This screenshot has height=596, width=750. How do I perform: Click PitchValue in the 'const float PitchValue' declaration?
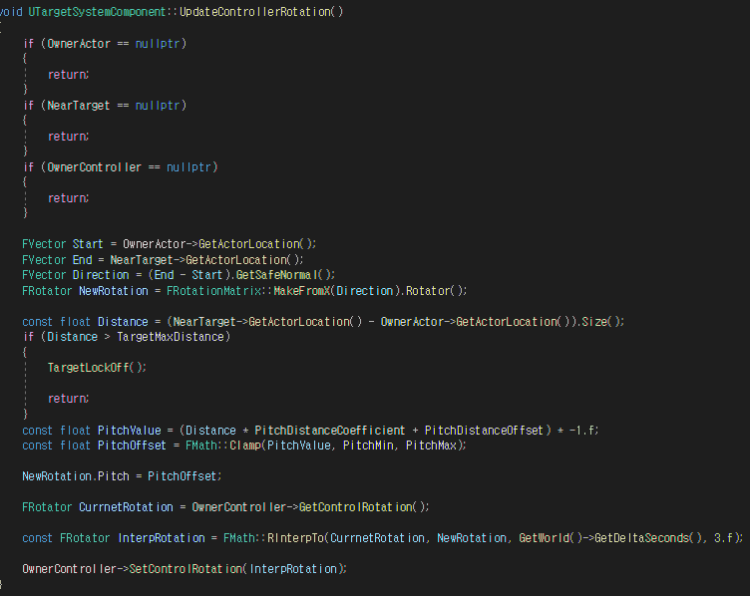129,431
